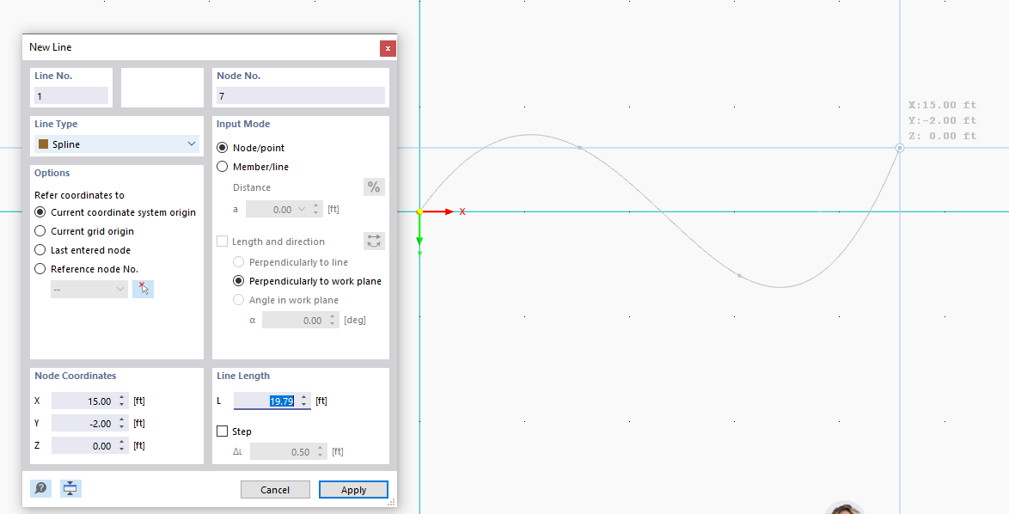
Task: Select the Member/line input mode
Action: pyautogui.click(x=222, y=167)
